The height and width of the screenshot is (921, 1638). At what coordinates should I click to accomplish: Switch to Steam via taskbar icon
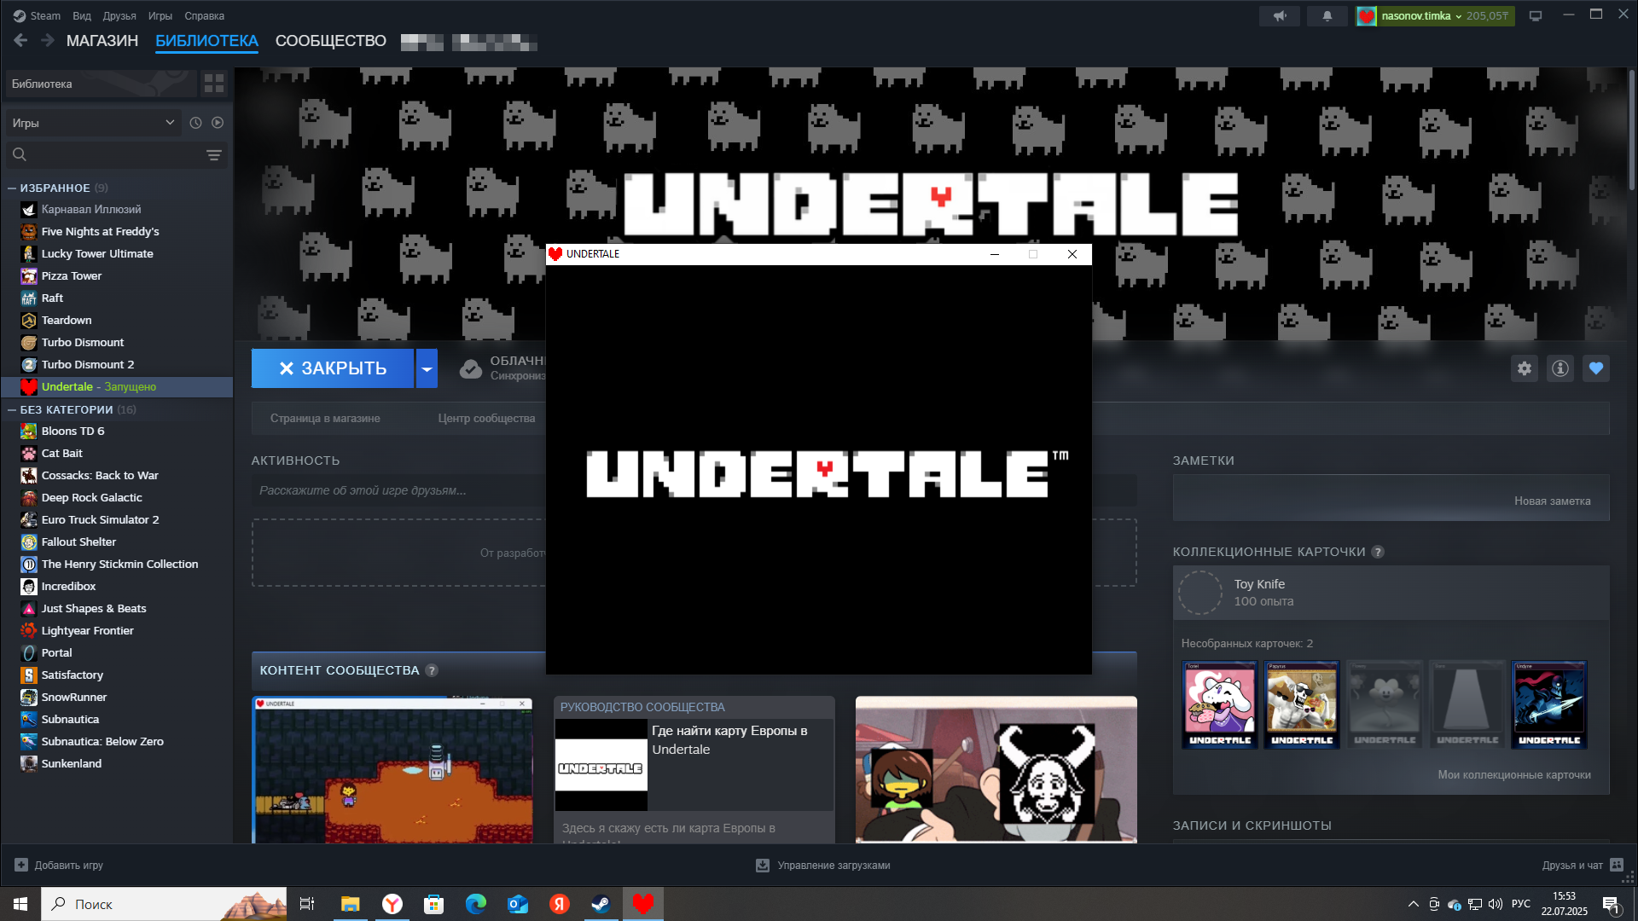point(601,904)
